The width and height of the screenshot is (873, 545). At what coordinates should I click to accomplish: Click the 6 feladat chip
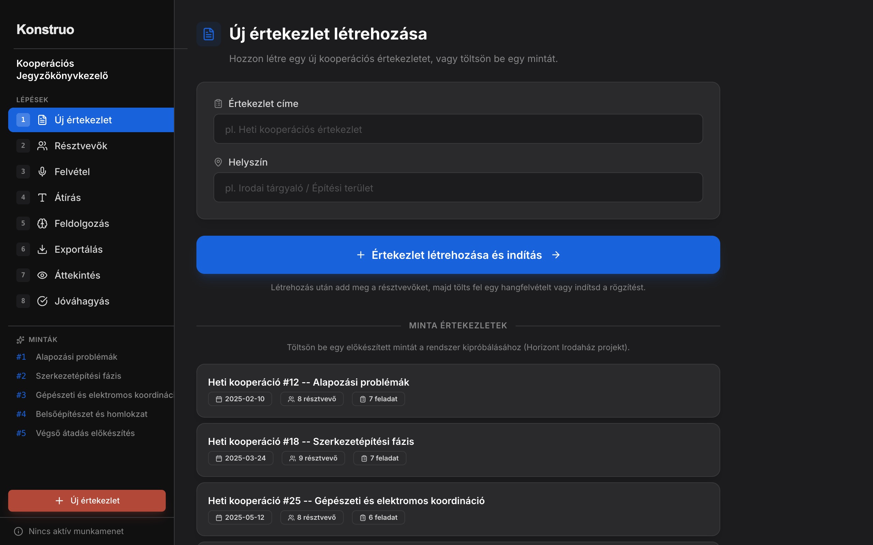pyautogui.click(x=379, y=518)
